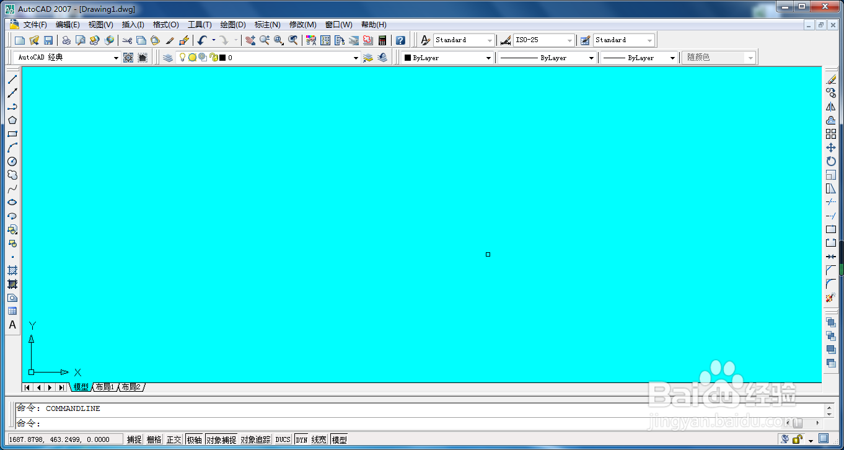Select the Multiline Text A tool
The height and width of the screenshot is (450, 844).
point(12,325)
